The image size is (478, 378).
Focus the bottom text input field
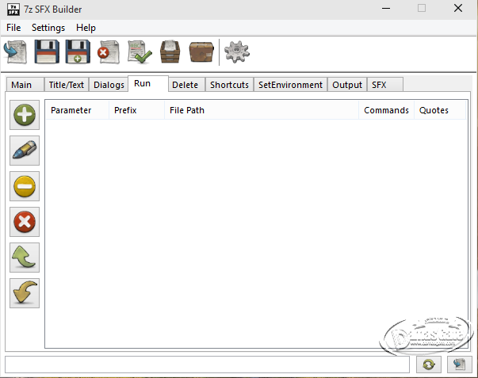point(207,365)
